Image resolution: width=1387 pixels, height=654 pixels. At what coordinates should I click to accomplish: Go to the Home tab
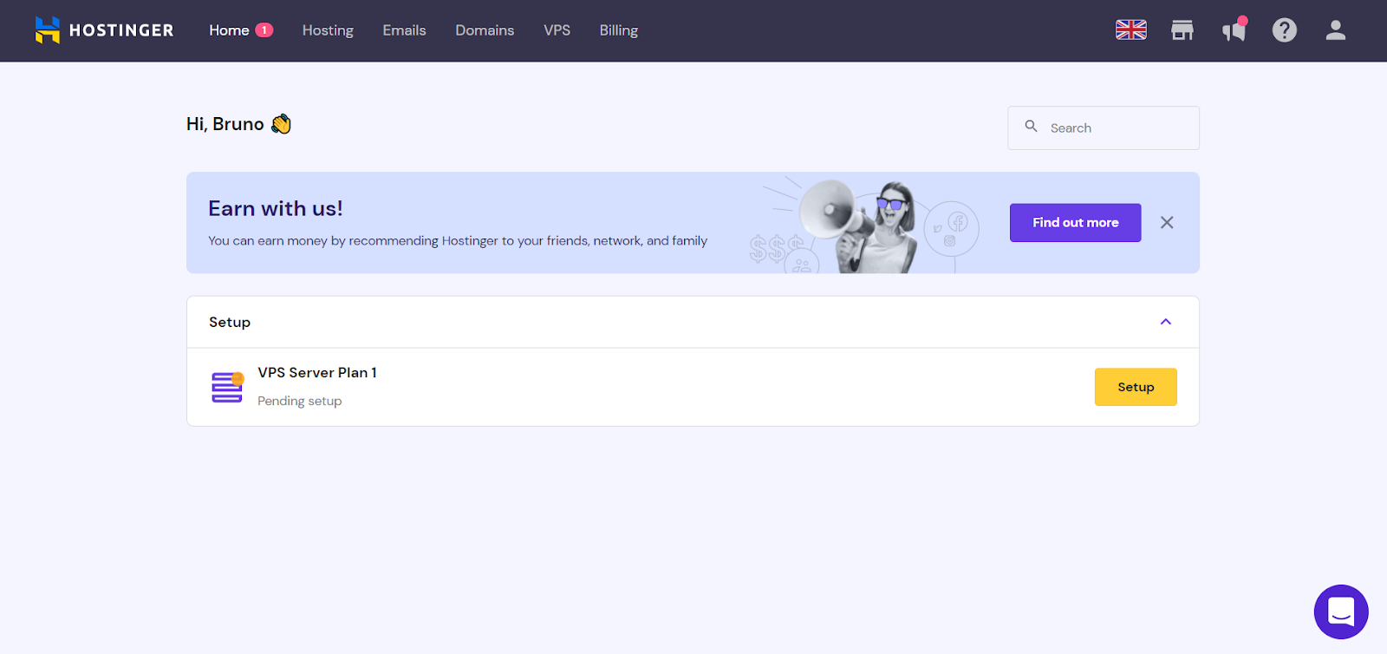tap(230, 30)
